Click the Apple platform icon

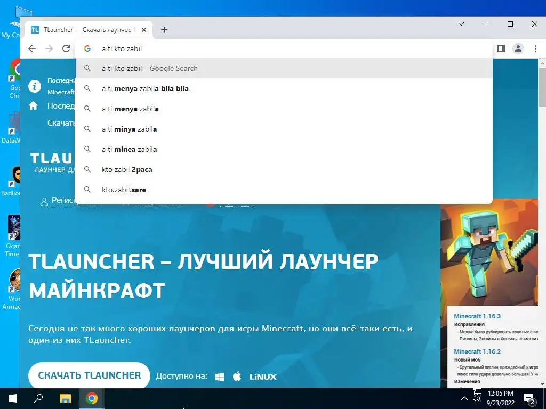(237, 377)
